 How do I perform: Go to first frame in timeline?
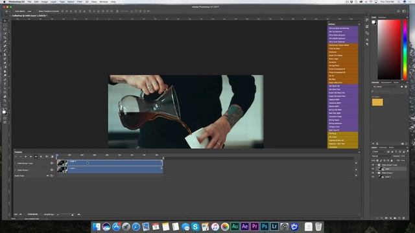[x=16, y=157]
